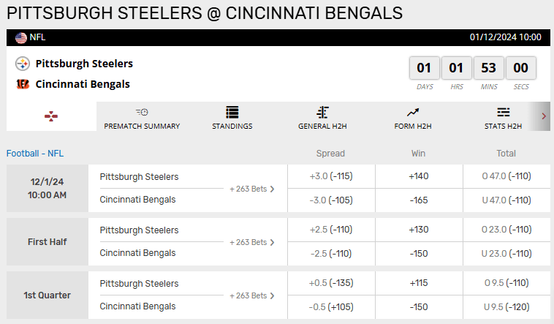The image size is (554, 324).
Task: Click the General H2H icon
Action: [322, 112]
